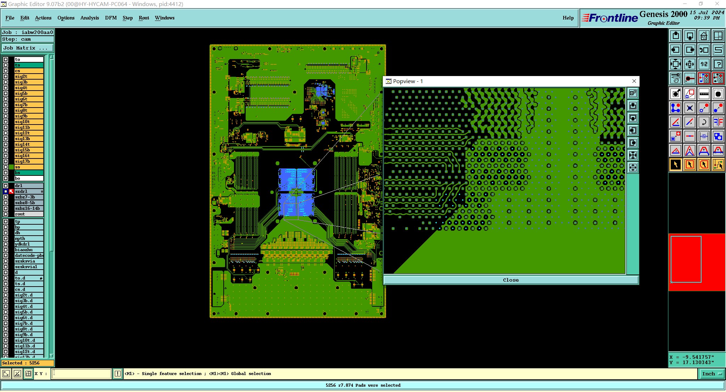The width and height of the screenshot is (726, 392).
Task: Click the Home view icon
Action: (x=704, y=36)
